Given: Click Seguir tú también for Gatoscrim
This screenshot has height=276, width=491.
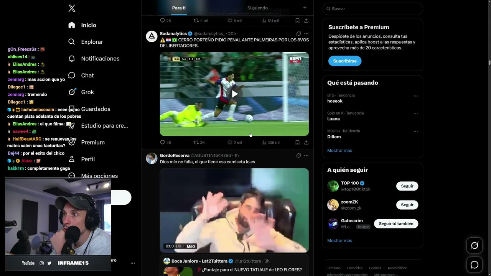Looking at the screenshot, I should pos(396,224).
